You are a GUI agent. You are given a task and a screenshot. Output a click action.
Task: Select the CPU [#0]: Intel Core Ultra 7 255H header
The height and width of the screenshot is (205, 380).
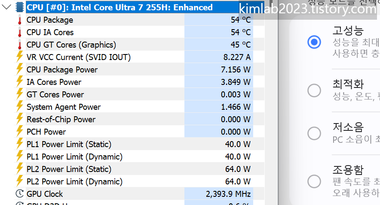pos(120,7)
